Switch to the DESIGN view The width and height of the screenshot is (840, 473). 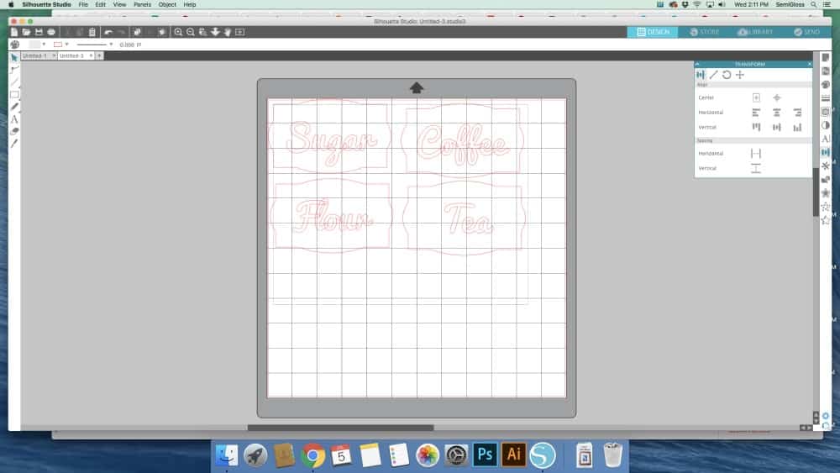click(x=653, y=32)
